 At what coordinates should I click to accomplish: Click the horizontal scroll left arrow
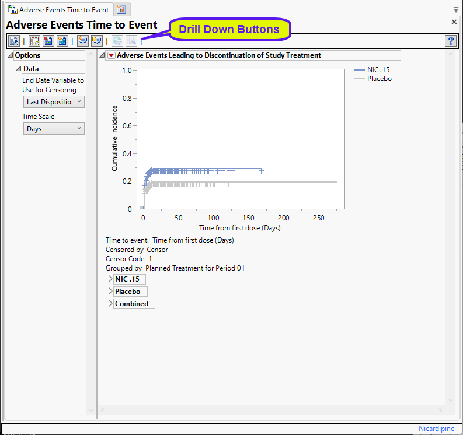103,411
